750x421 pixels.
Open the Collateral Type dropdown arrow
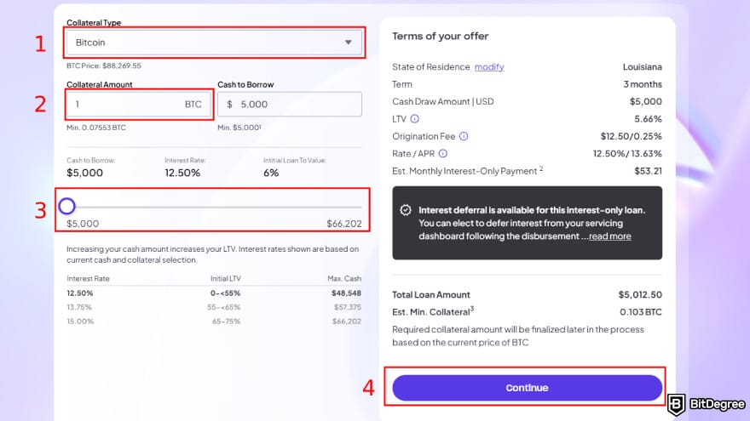click(x=348, y=43)
